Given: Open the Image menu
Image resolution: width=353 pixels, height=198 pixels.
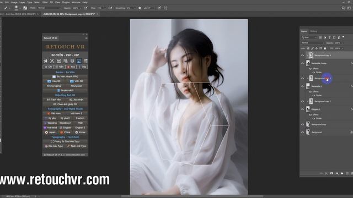Looking at the screenshot, I should click(14, 2).
